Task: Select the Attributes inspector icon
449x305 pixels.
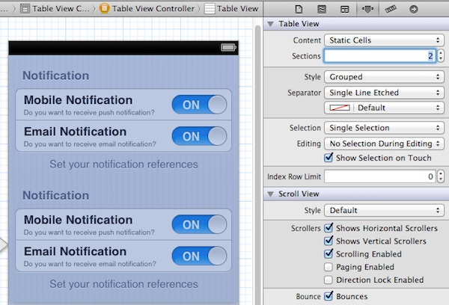Action: coord(367,8)
